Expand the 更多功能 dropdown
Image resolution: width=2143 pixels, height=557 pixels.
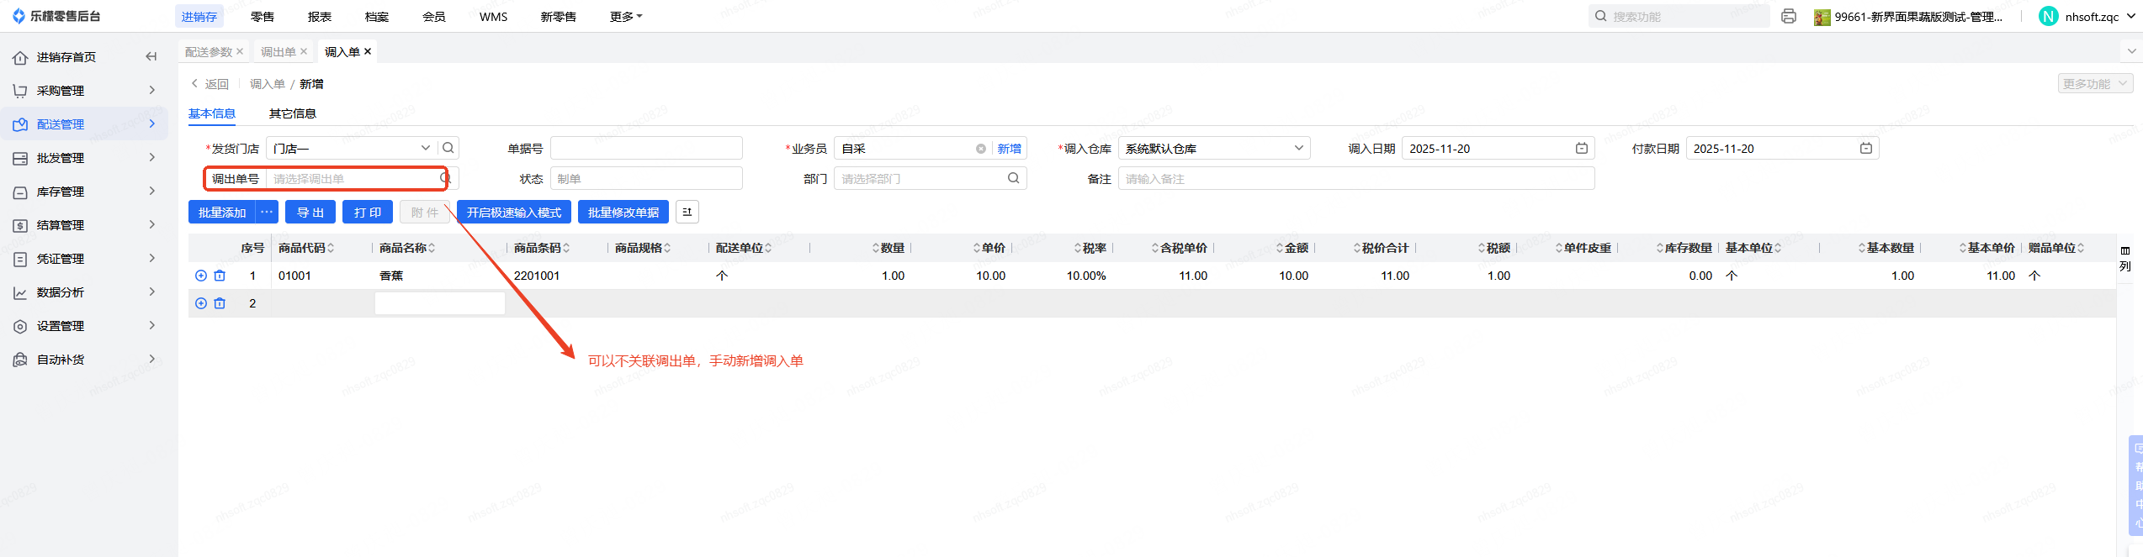[2094, 84]
